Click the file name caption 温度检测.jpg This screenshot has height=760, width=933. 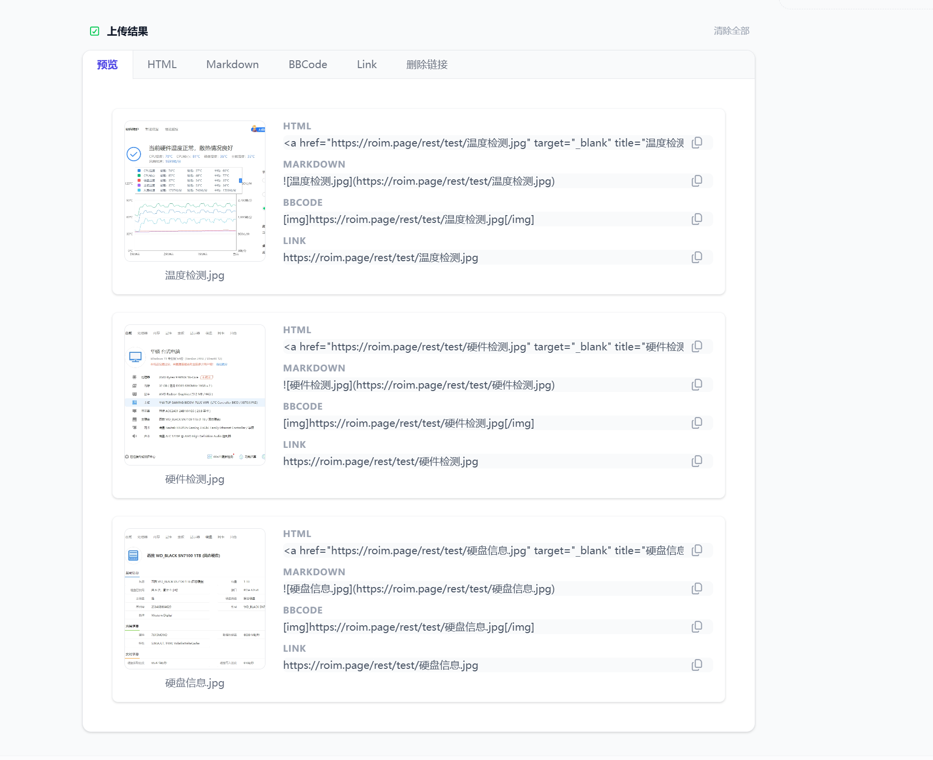(194, 275)
